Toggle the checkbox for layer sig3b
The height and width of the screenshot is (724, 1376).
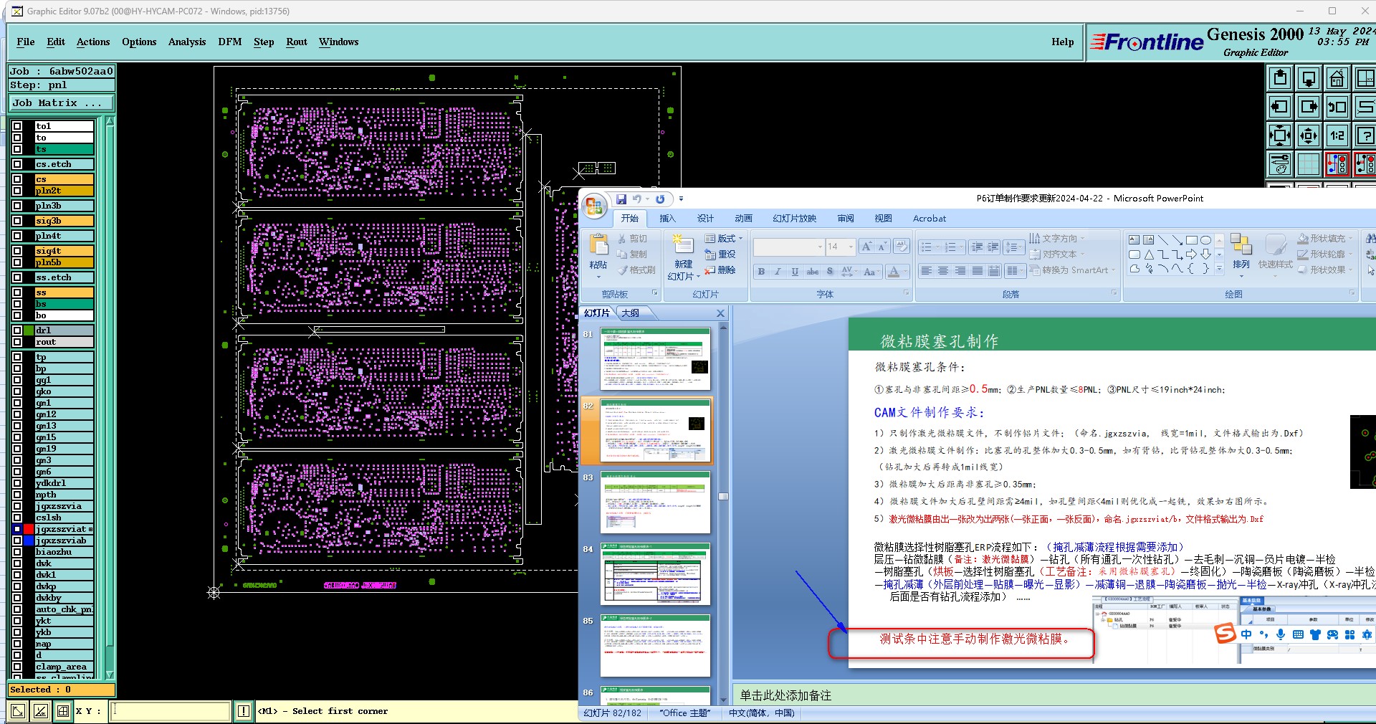(17, 221)
